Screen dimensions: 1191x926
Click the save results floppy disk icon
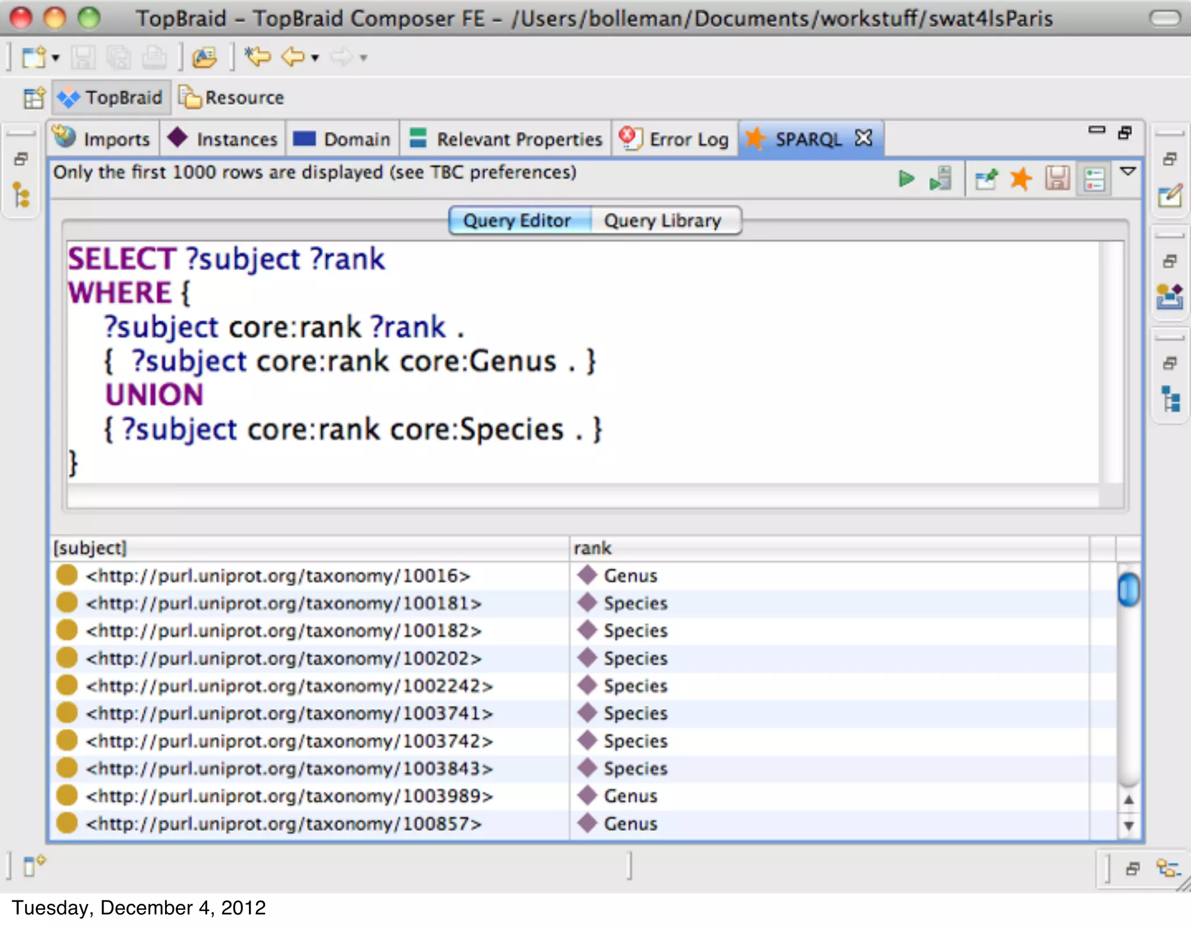1057,178
